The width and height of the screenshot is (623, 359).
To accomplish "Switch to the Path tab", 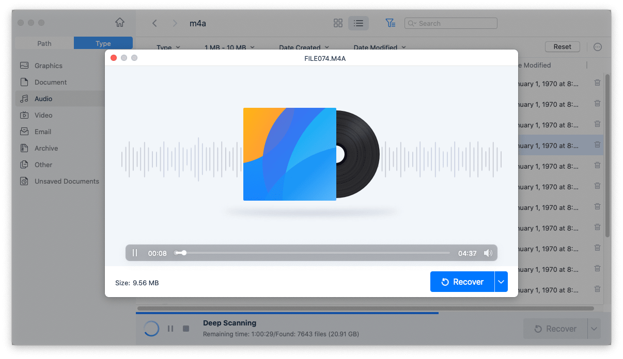I will pyautogui.click(x=44, y=43).
